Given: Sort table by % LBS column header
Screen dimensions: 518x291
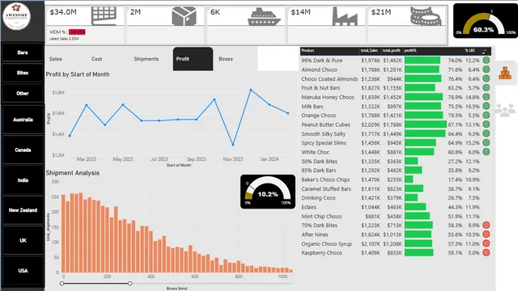Looking at the screenshot, I should tap(469, 50).
